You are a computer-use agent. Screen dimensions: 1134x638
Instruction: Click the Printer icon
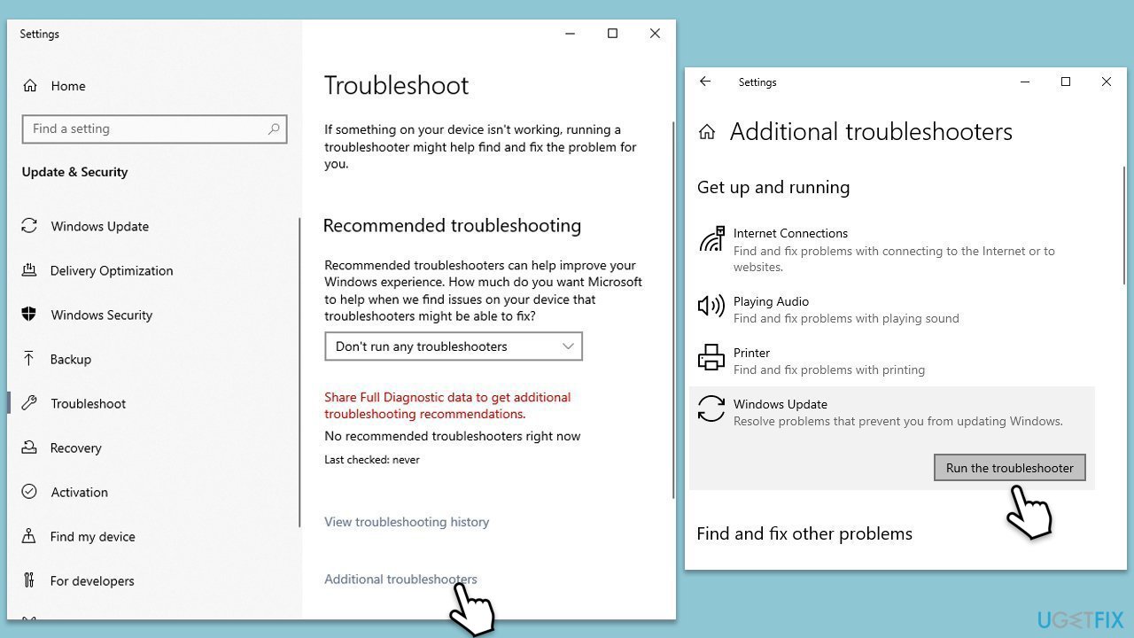point(711,357)
